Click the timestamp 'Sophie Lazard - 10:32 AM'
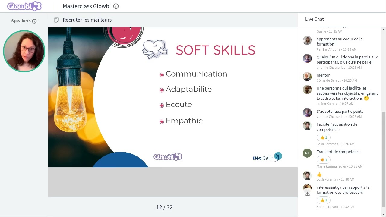Screen dimensions: 386x217 point(335,207)
